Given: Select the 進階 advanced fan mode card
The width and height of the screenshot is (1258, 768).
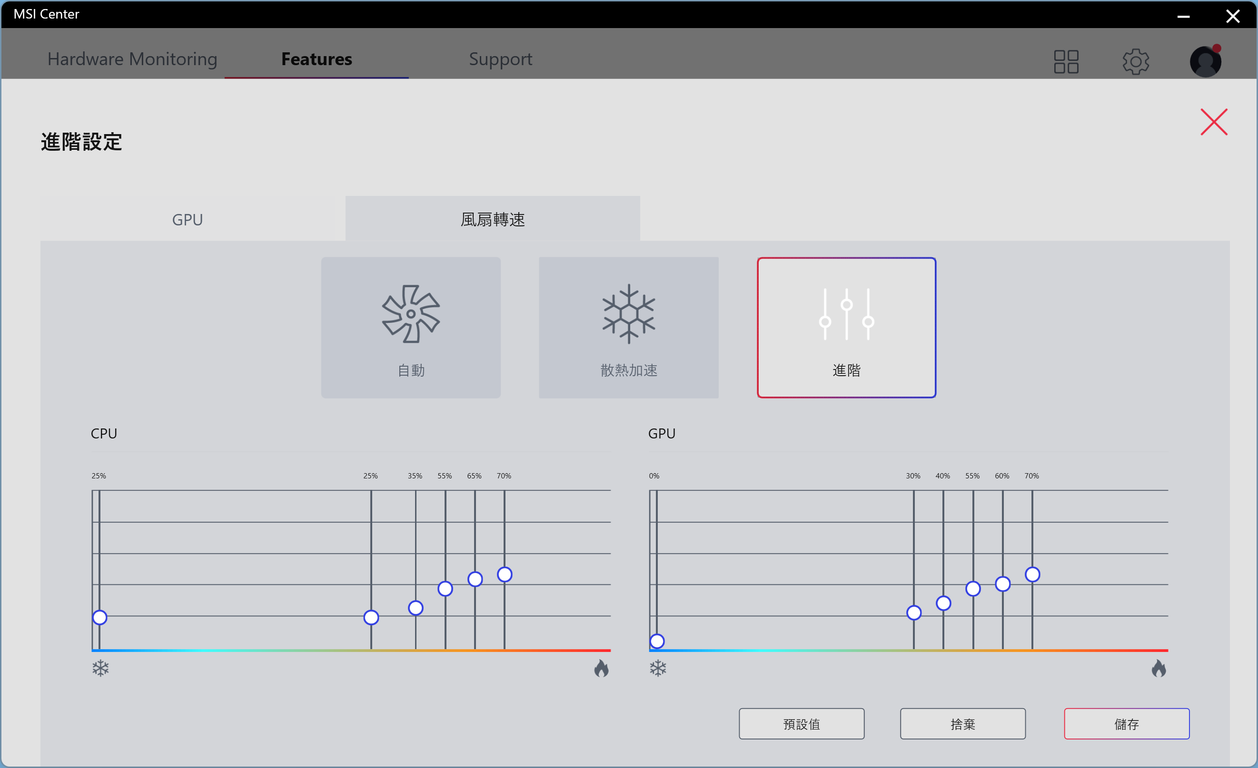Looking at the screenshot, I should pos(846,327).
